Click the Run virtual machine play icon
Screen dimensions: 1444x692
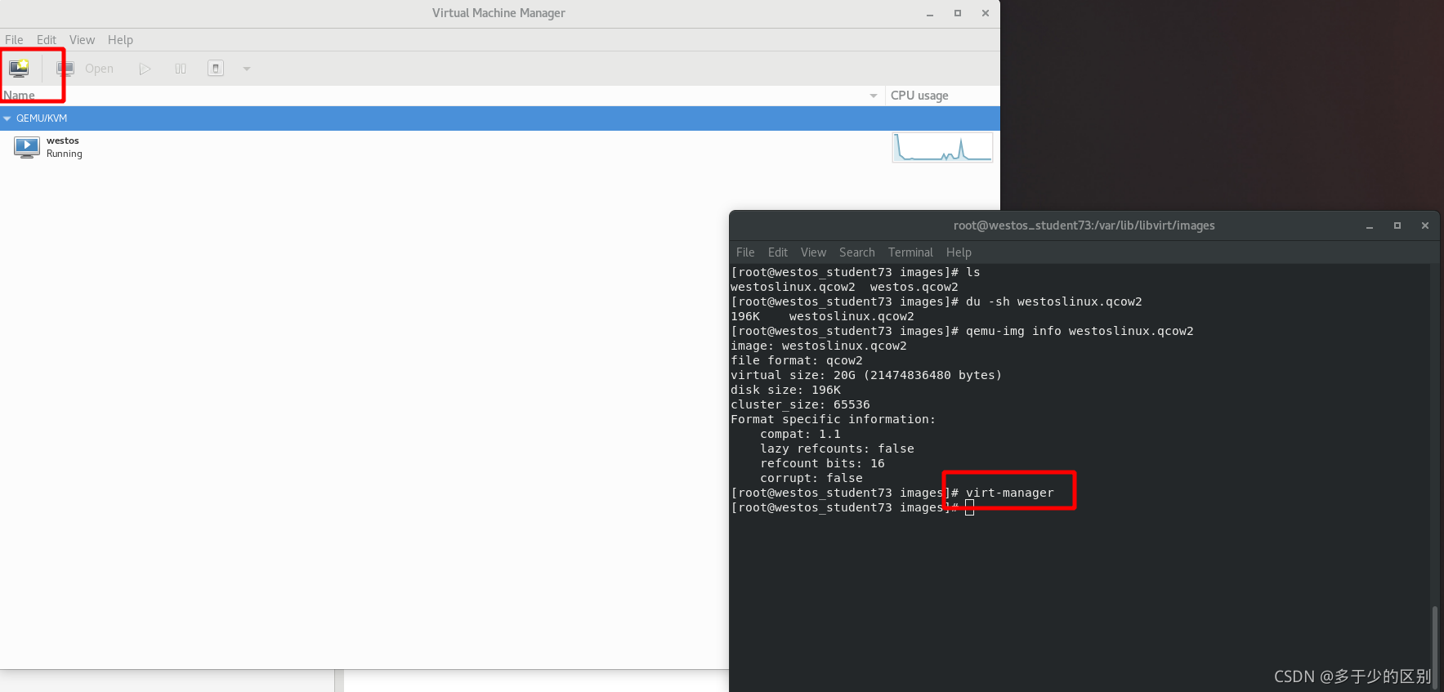[x=145, y=69]
